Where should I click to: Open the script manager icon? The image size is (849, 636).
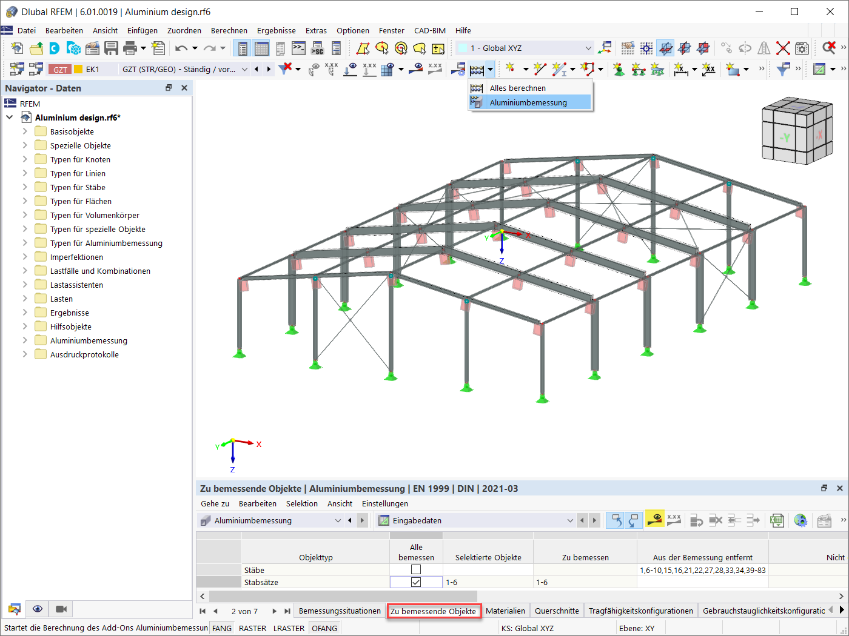pos(317,48)
